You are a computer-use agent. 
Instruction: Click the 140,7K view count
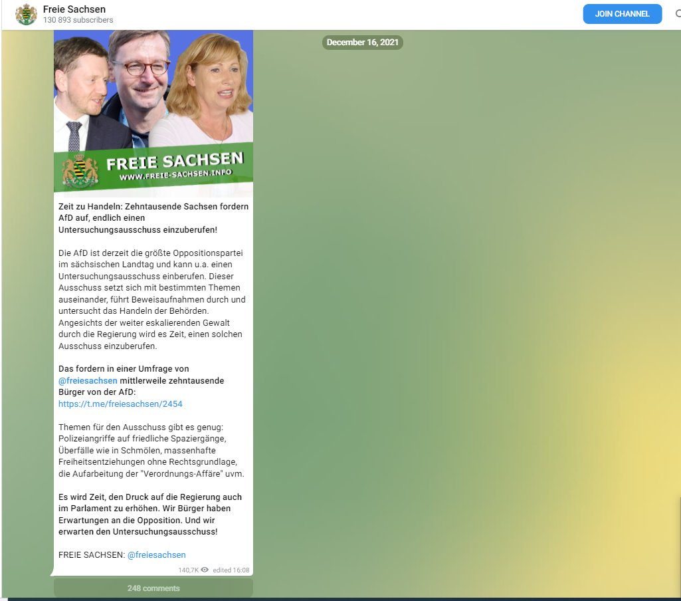189,570
